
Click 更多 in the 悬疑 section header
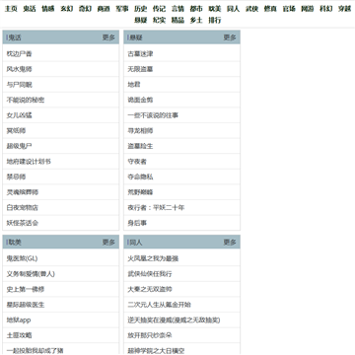pyautogui.click(x=230, y=37)
